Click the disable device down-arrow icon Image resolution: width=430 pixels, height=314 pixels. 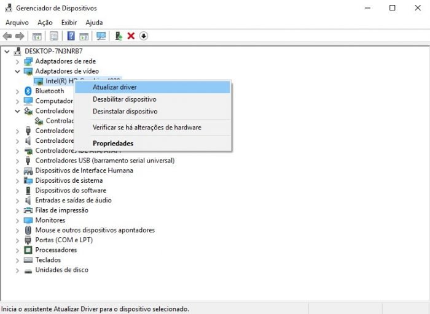click(143, 36)
